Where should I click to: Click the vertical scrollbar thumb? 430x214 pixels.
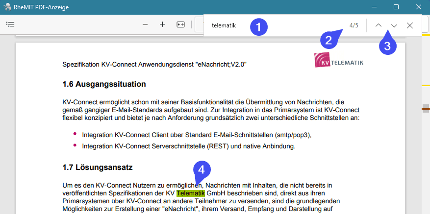[426, 108]
